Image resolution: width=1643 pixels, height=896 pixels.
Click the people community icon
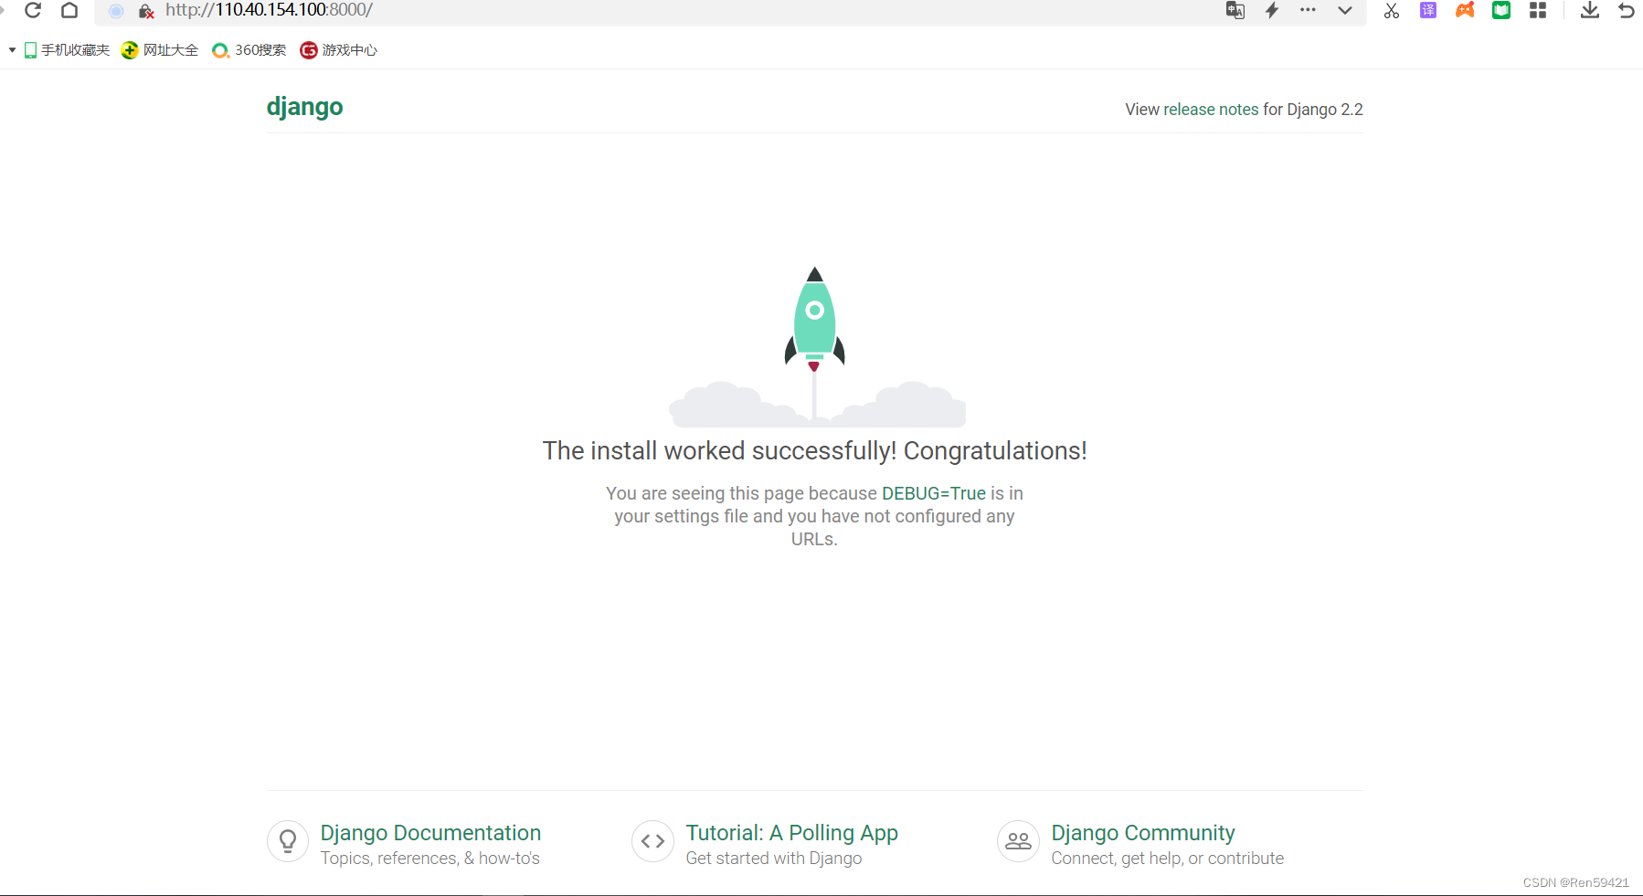[1018, 841]
